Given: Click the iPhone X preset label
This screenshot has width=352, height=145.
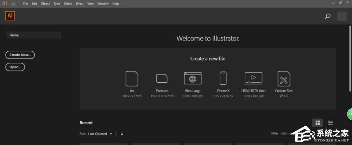Looking at the screenshot, I should [223, 91].
